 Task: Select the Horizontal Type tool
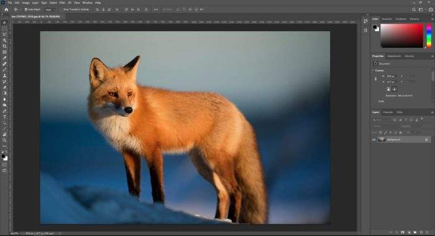pos(4,117)
